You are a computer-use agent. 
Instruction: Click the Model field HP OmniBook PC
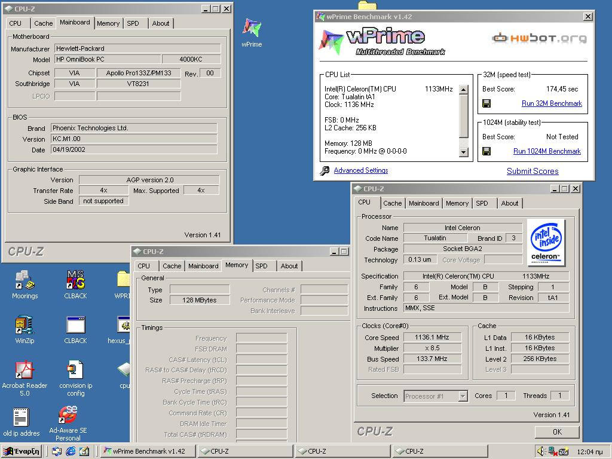click(x=108, y=59)
